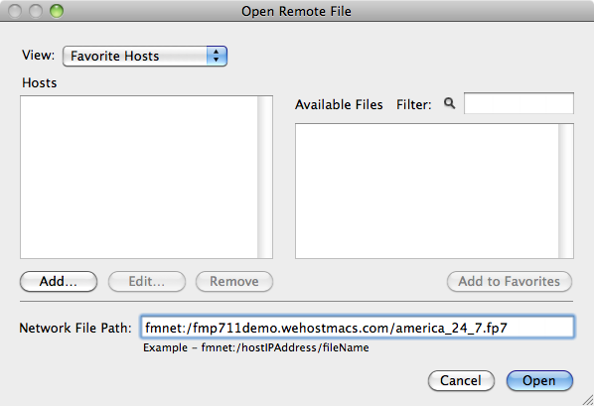Click the blue Open button

[x=539, y=380]
